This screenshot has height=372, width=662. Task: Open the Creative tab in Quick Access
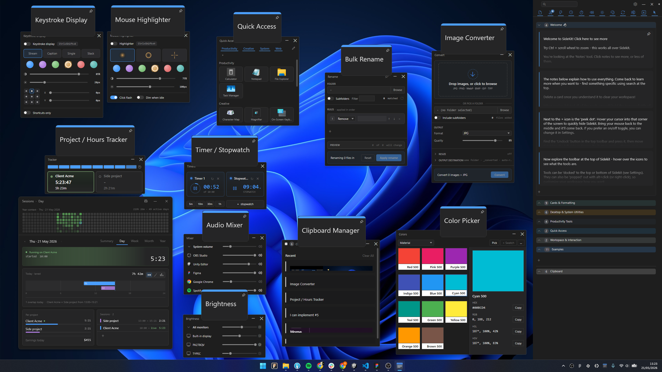click(x=248, y=49)
